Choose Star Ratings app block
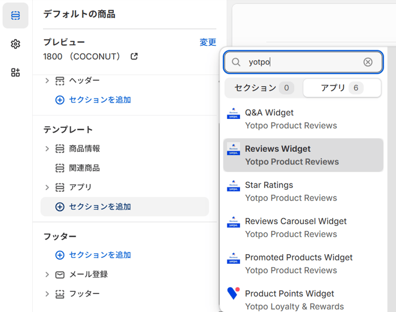 coord(303,191)
